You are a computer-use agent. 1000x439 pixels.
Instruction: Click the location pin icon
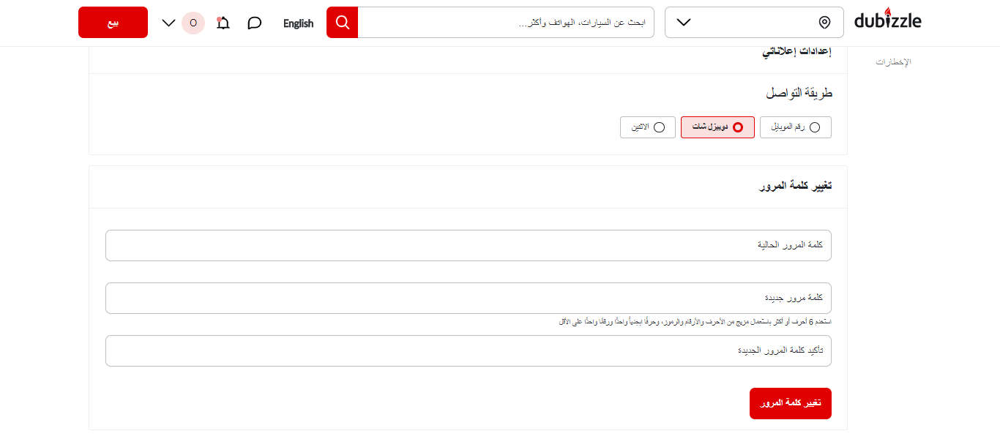824,23
